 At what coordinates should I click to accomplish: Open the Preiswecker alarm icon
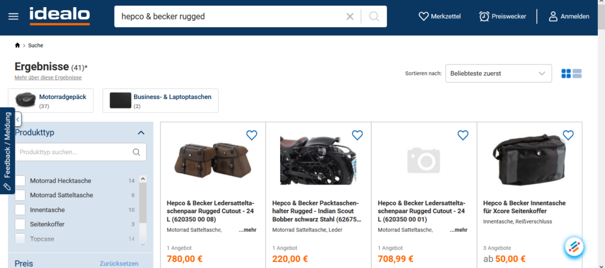484,16
